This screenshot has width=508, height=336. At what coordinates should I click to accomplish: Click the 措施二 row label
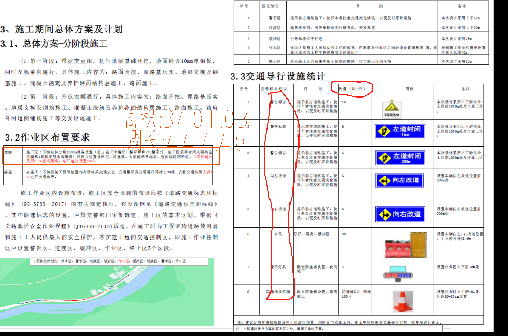tap(10, 172)
